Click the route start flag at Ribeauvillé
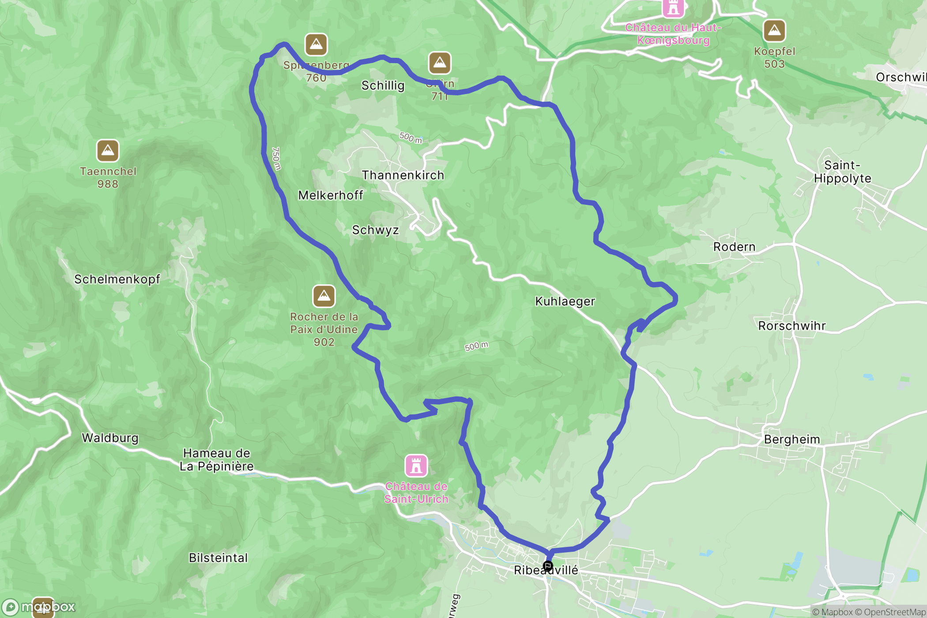Screen dimensions: 927x618 coord(548,566)
